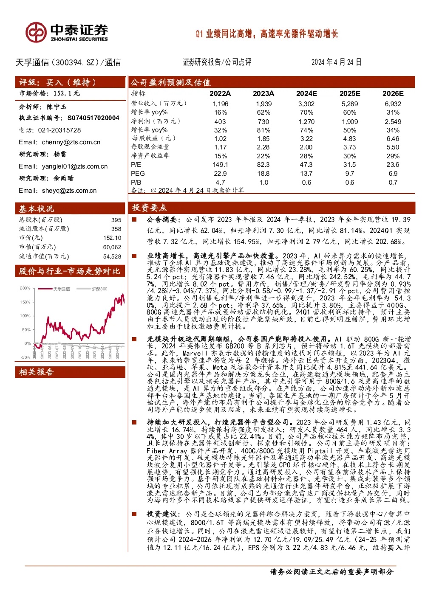Click the email yanglei01@zts.com.cn

(75, 166)
